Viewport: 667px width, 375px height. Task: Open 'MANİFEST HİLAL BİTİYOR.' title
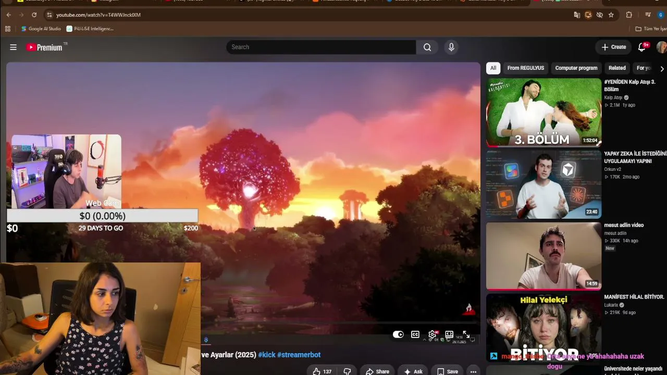pyautogui.click(x=634, y=297)
